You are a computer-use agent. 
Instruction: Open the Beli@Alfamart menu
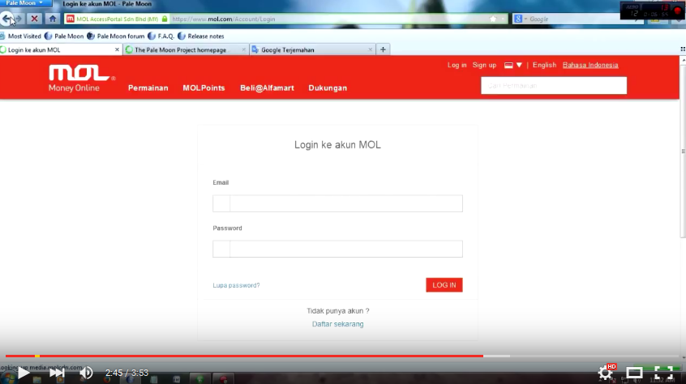click(267, 87)
